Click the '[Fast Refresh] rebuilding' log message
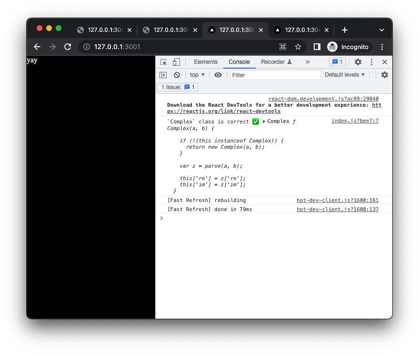The image size is (419, 354). (207, 200)
